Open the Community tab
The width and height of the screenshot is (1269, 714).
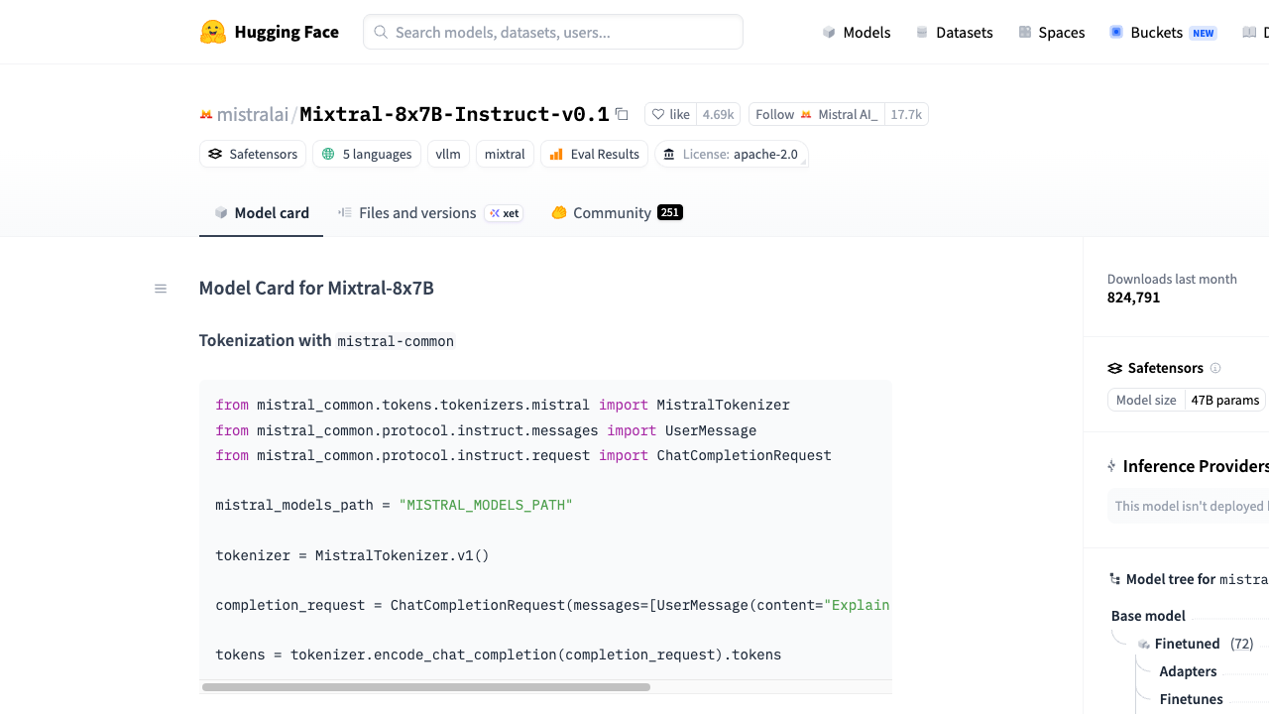617,212
